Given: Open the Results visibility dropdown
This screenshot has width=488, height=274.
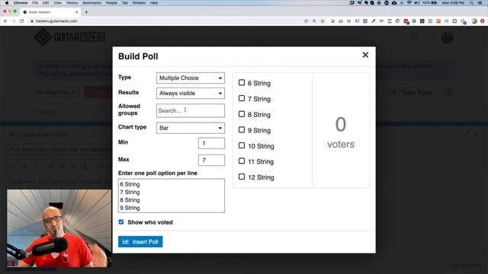Looking at the screenshot, I should (x=191, y=93).
